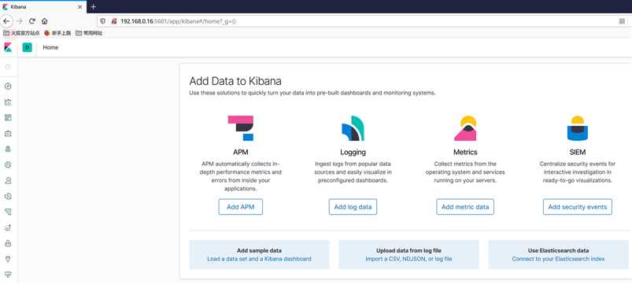Click the Home breadcrumb
The width and height of the screenshot is (632, 284).
coord(51,47)
